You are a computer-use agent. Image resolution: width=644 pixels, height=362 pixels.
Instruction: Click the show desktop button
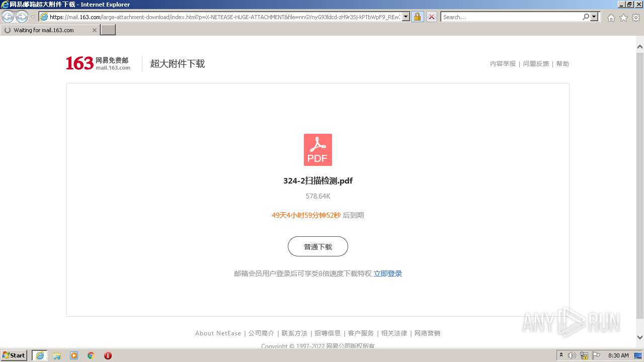[x=638, y=355]
